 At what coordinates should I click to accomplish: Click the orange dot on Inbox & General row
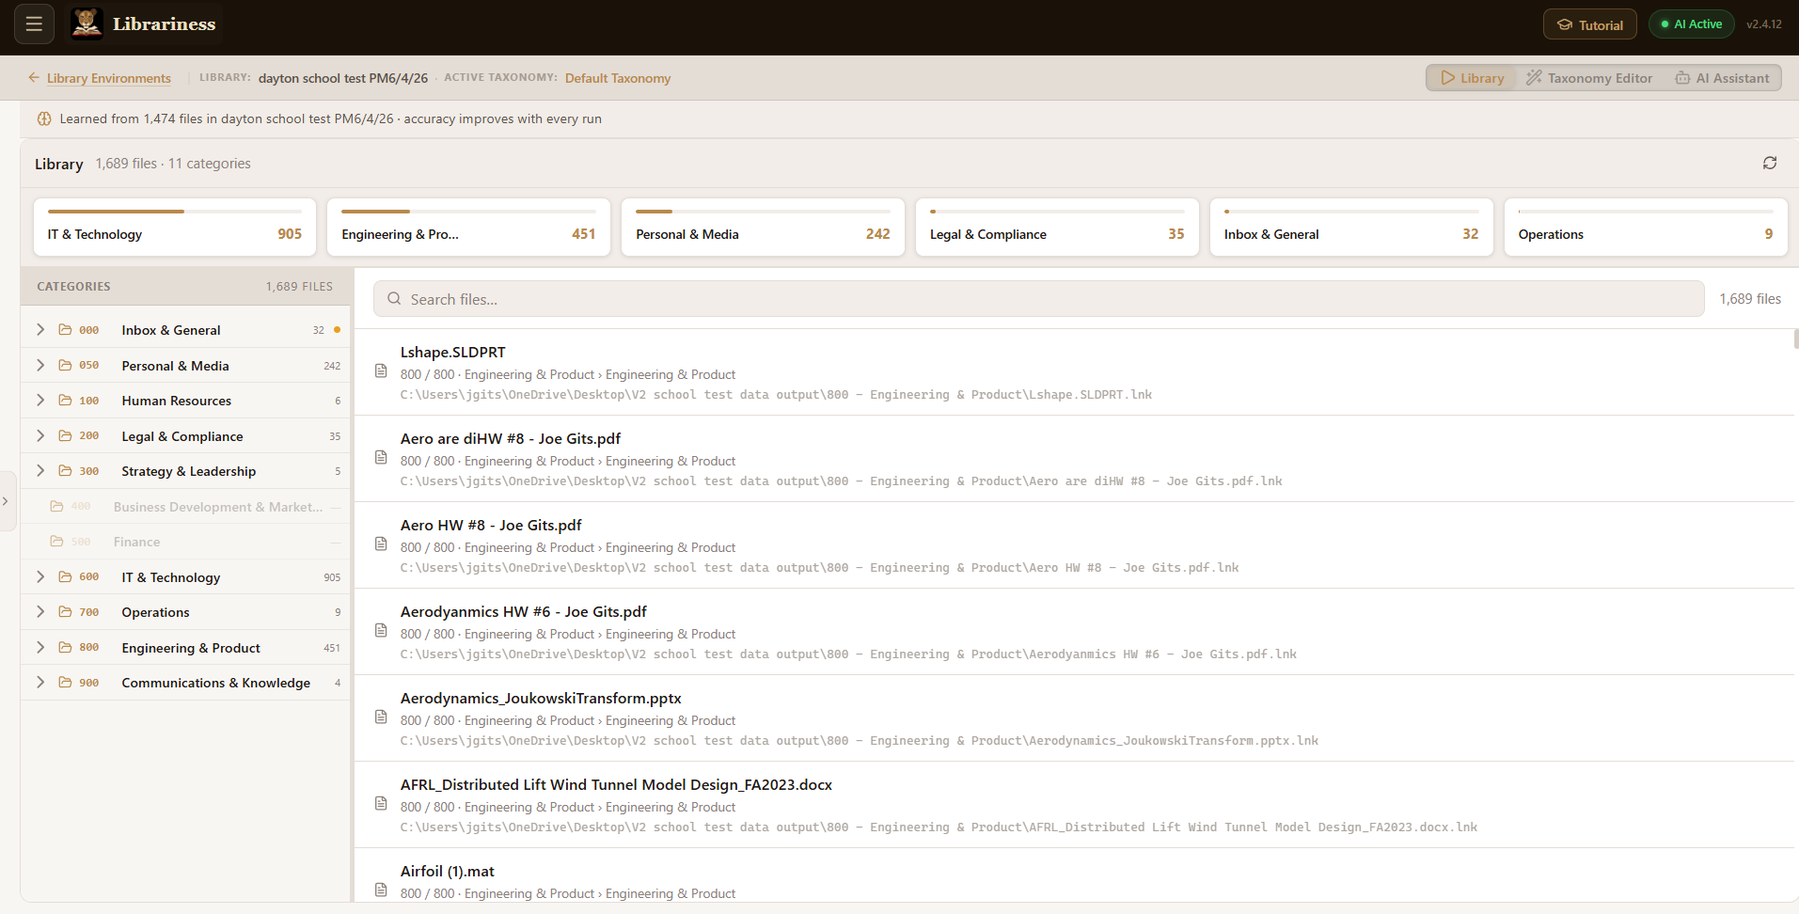click(337, 330)
